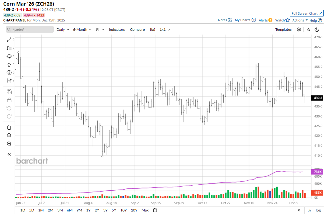Screen dimensions: 332x218
Task: Switch to dark mode moon icon
Action: point(317,30)
